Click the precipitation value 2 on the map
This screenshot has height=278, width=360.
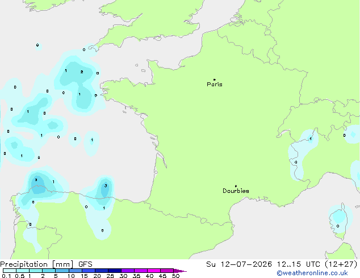tap(82, 72)
